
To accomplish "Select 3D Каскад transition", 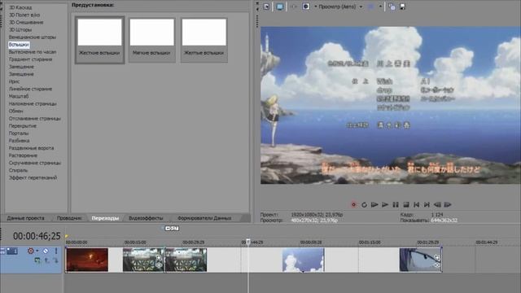I will [20, 7].
